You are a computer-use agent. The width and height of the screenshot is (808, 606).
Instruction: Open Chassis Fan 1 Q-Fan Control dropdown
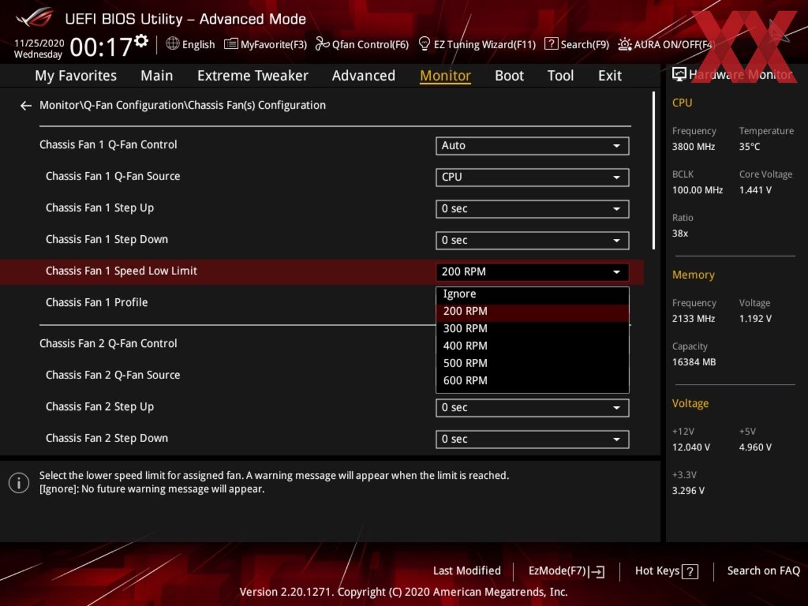(532, 146)
